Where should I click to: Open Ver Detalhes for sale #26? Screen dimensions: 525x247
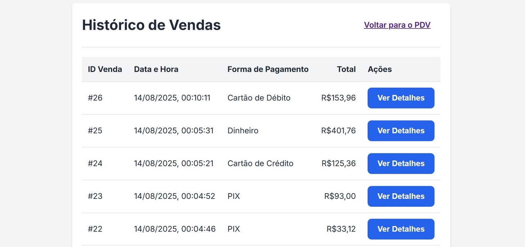[x=401, y=98]
